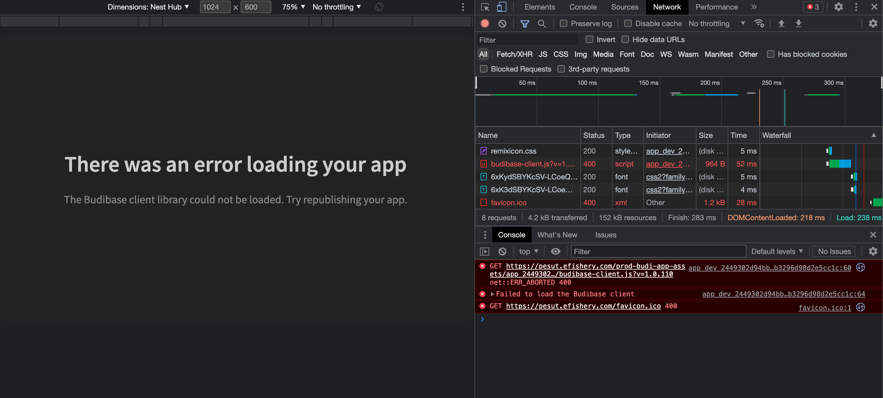Show console sidebar icon
This screenshot has height=398, width=883.
point(484,252)
